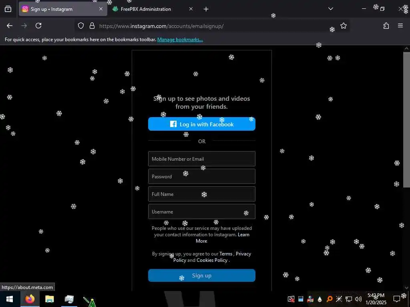Screen dimensions: 410x307
Task: Click the water drop tray icon
Action: coord(320,299)
